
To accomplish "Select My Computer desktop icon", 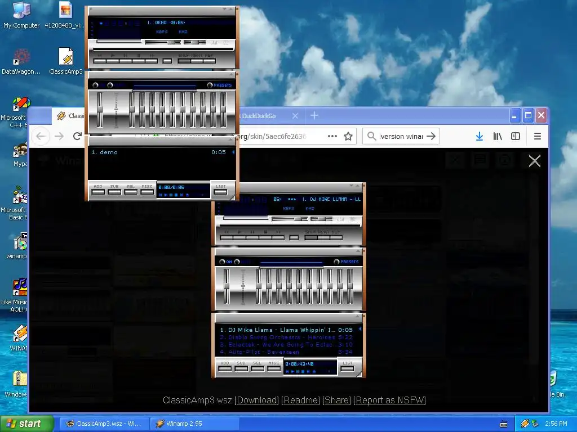I will (x=21, y=15).
